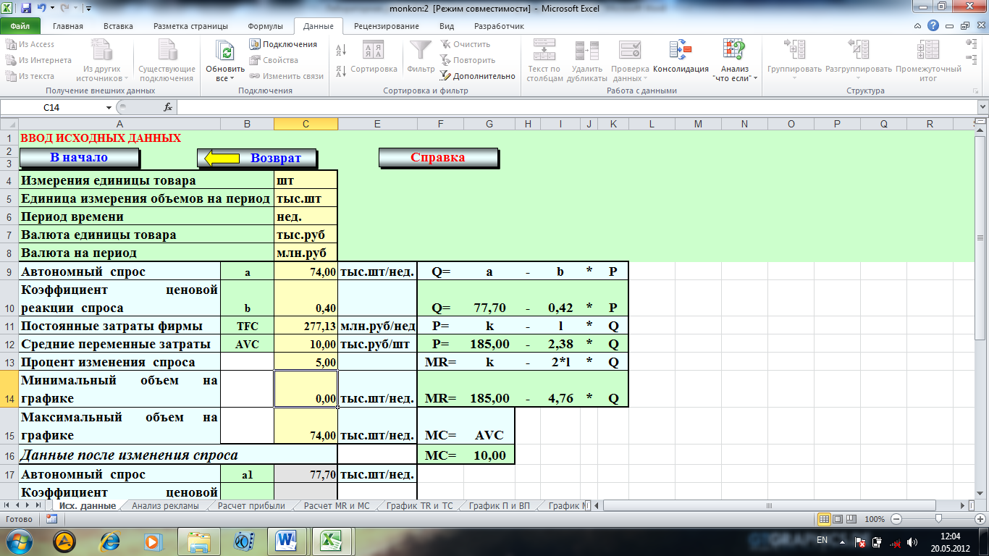Switch to Формулы ribbon tab
This screenshot has width=989, height=556.
tap(266, 26)
